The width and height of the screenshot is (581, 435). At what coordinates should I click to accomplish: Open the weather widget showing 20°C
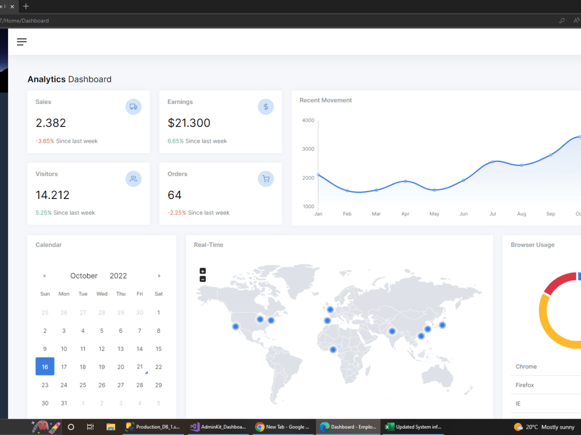pos(544,427)
